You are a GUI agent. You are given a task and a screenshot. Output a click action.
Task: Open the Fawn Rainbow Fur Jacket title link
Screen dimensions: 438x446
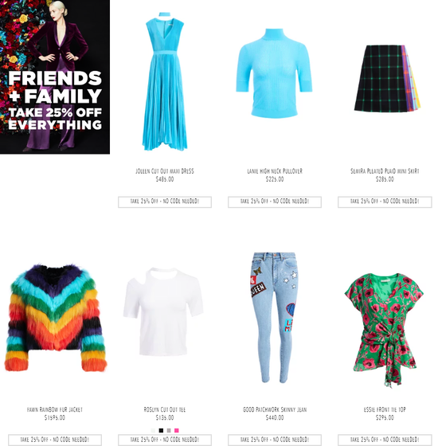coord(55,409)
